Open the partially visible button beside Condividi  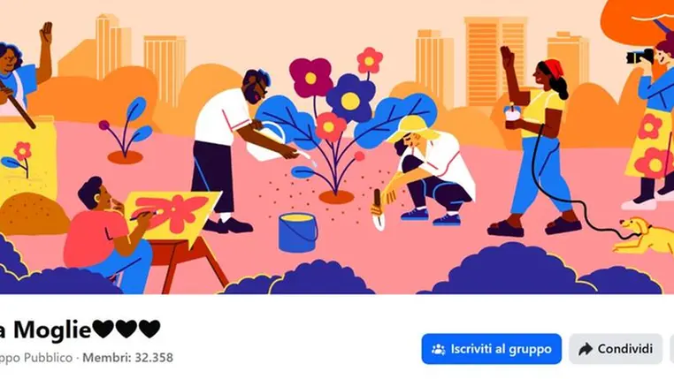click(x=672, y=349)
